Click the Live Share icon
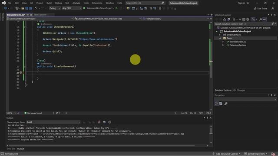This screenshot has width=278, height=156. coord(260,9)
